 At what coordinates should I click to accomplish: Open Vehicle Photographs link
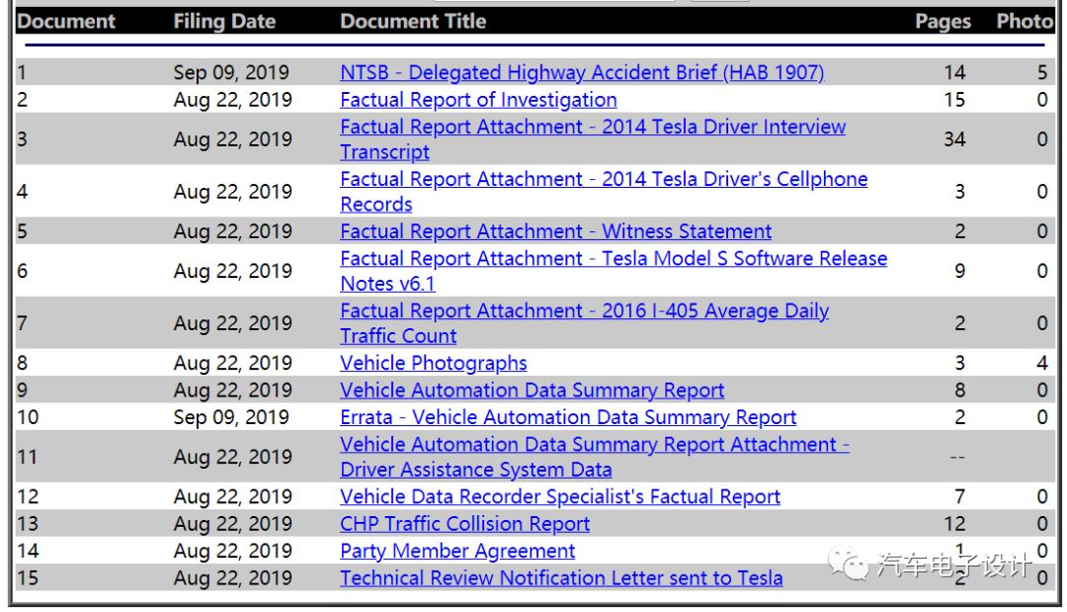[x=434, y=363]
